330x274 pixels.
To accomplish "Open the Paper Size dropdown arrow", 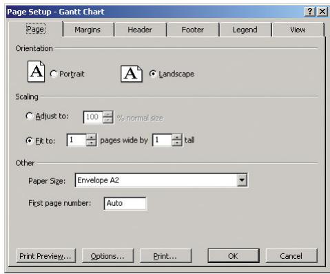I will click(242, 180).
